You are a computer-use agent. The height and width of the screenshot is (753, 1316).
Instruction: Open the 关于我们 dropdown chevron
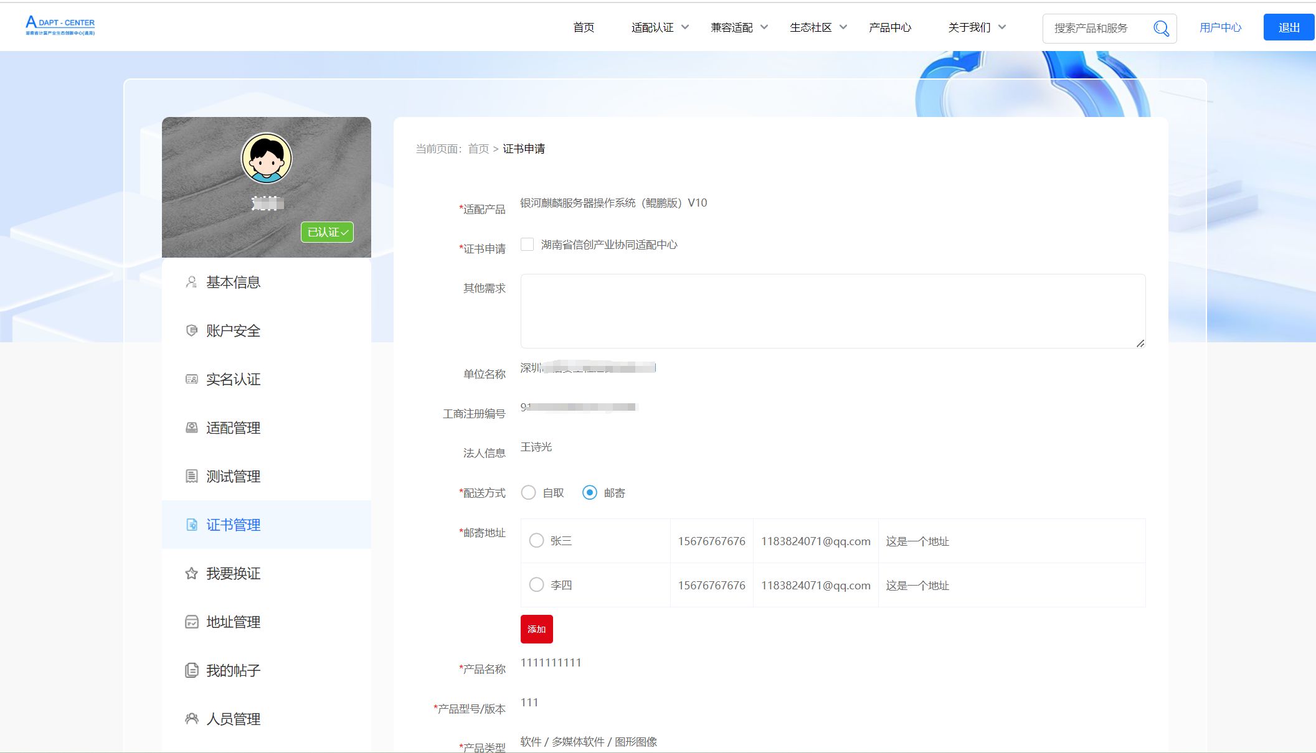pos(1002,27)
